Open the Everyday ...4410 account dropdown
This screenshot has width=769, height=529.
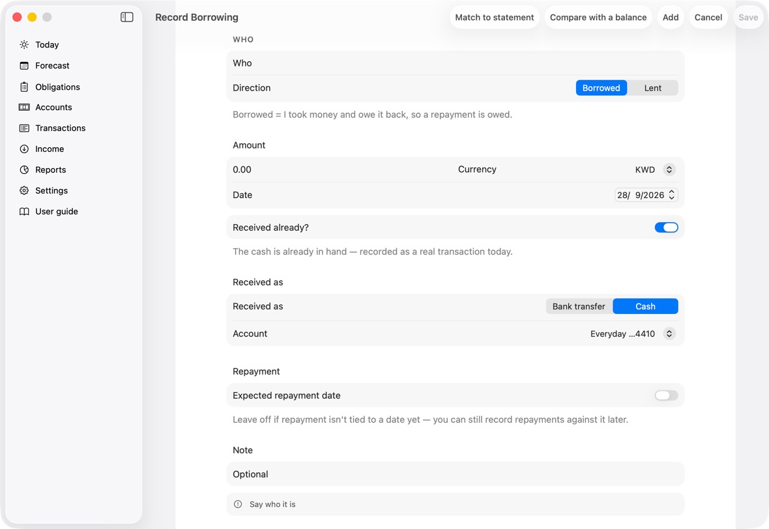point(633,334)
